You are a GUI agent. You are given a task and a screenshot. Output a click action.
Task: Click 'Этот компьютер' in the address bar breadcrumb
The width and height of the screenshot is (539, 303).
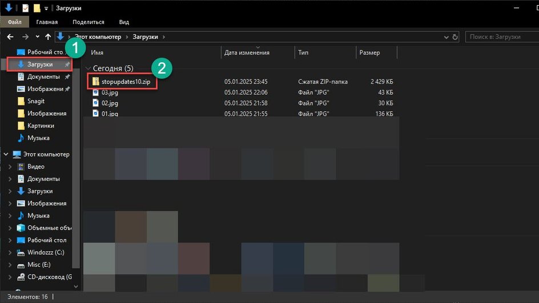click(x=98, y=37)
